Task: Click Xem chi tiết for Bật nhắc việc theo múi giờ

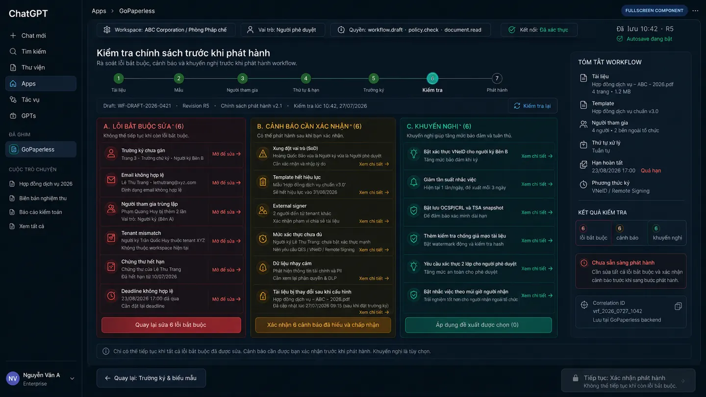Action: click(537, 296)
